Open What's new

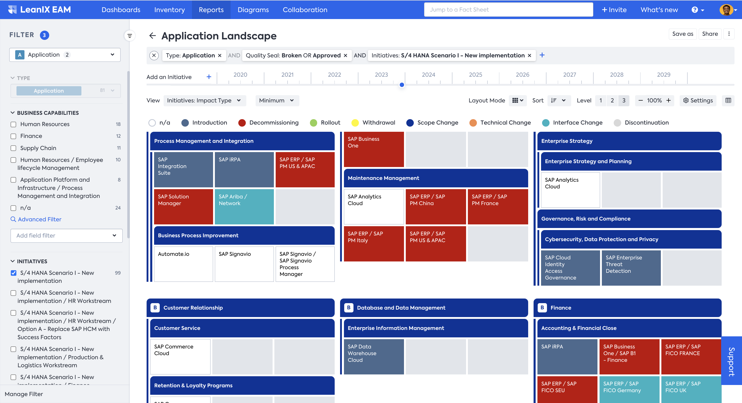pyautogui.click(x=659, y=10)
